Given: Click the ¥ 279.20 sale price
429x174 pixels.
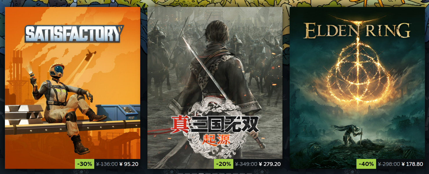Looking at the screenshot, I should (270, 164).
